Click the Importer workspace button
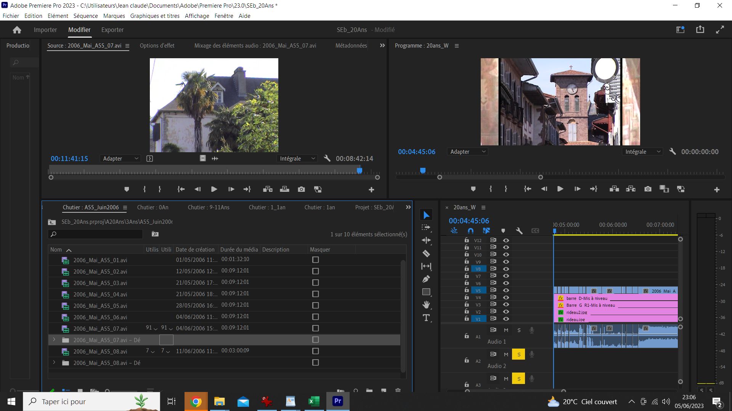This screenshot has width=732, height=411. tap(45, 30)
